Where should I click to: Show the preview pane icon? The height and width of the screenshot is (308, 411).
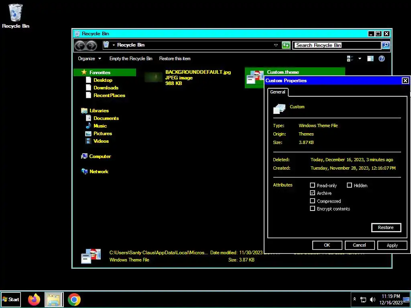[x=370, y=59]
